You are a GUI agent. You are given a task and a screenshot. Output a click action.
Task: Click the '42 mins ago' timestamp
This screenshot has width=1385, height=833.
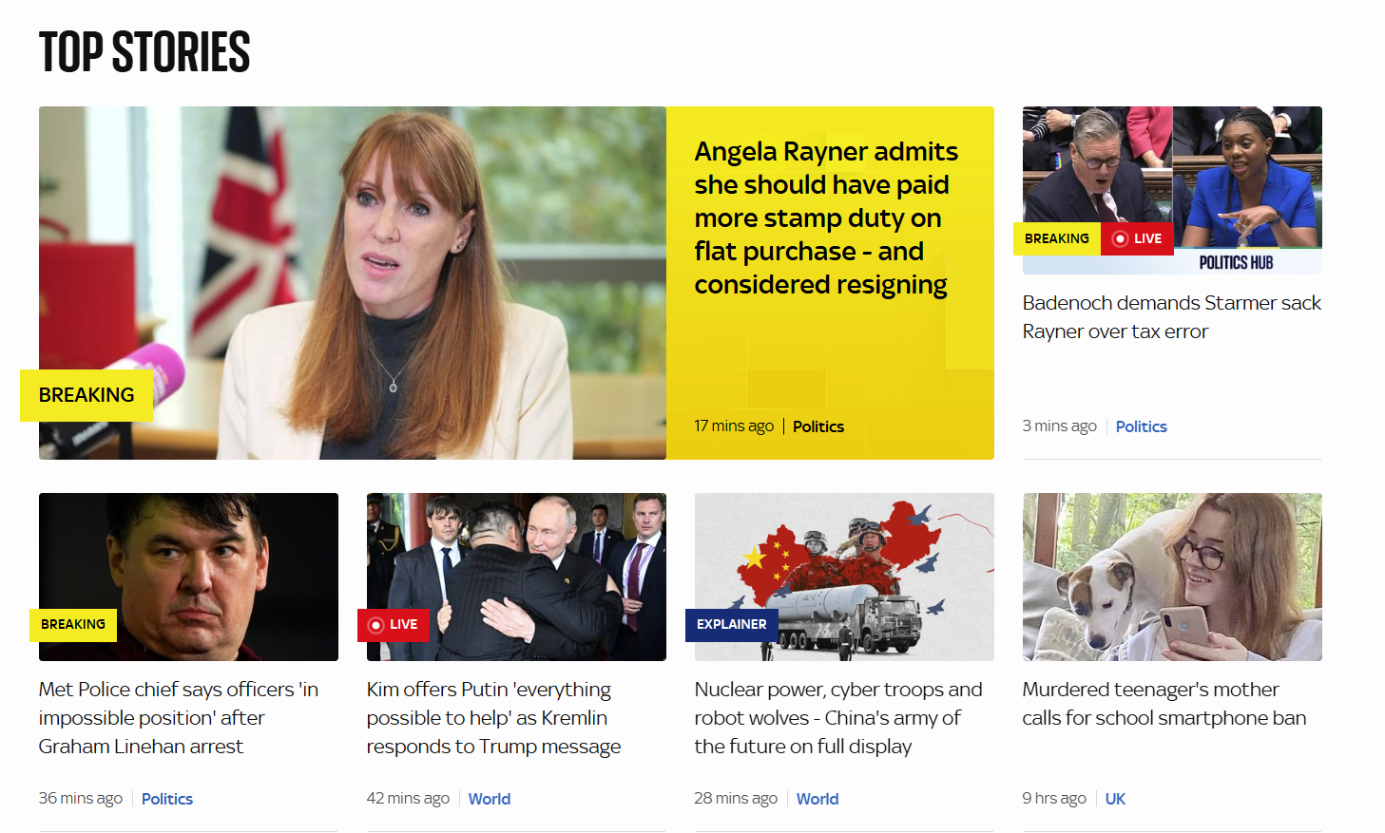(x=408, y=799)
